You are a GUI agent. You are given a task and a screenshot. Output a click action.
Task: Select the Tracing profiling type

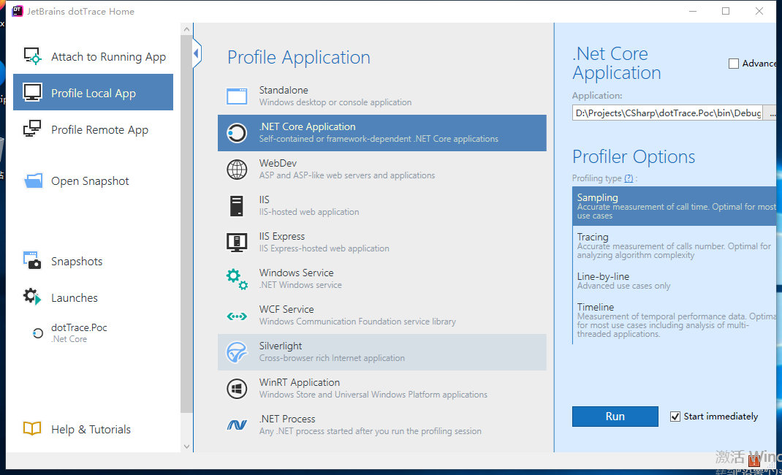pyautogui.click(x=675, y=246)
